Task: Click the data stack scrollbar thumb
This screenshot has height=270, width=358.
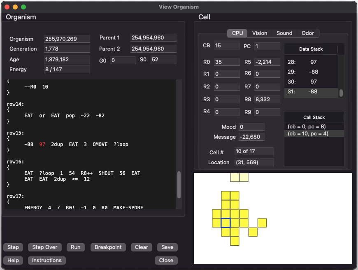Action: coord(341,93)
